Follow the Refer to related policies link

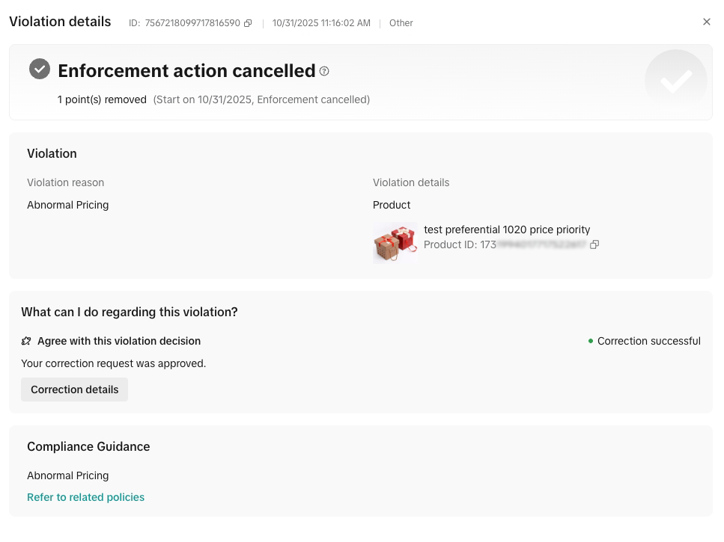click(x=85, y=497)
